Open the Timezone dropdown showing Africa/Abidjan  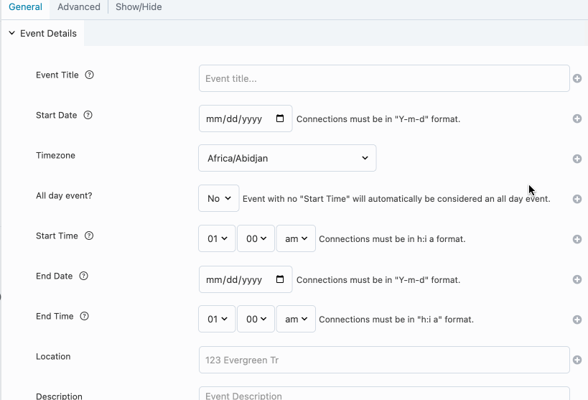[287, 158]
